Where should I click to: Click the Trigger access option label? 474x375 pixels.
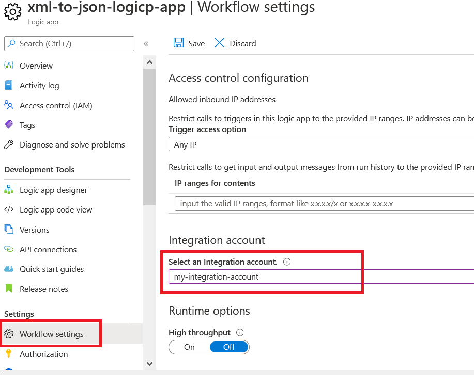[207, 129]
